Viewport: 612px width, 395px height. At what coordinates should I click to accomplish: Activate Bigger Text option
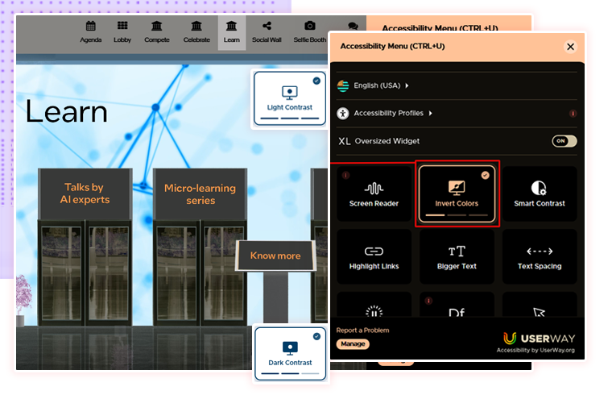click(x=457, y=257)
